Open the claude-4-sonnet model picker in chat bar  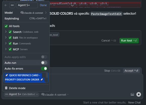[x=55, y=95]
